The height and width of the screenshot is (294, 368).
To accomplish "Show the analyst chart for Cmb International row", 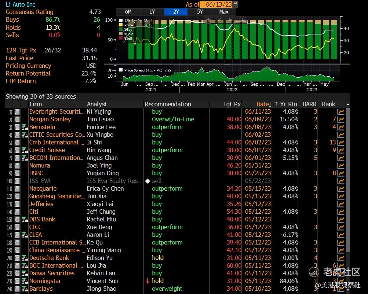I will coord(341,142).
